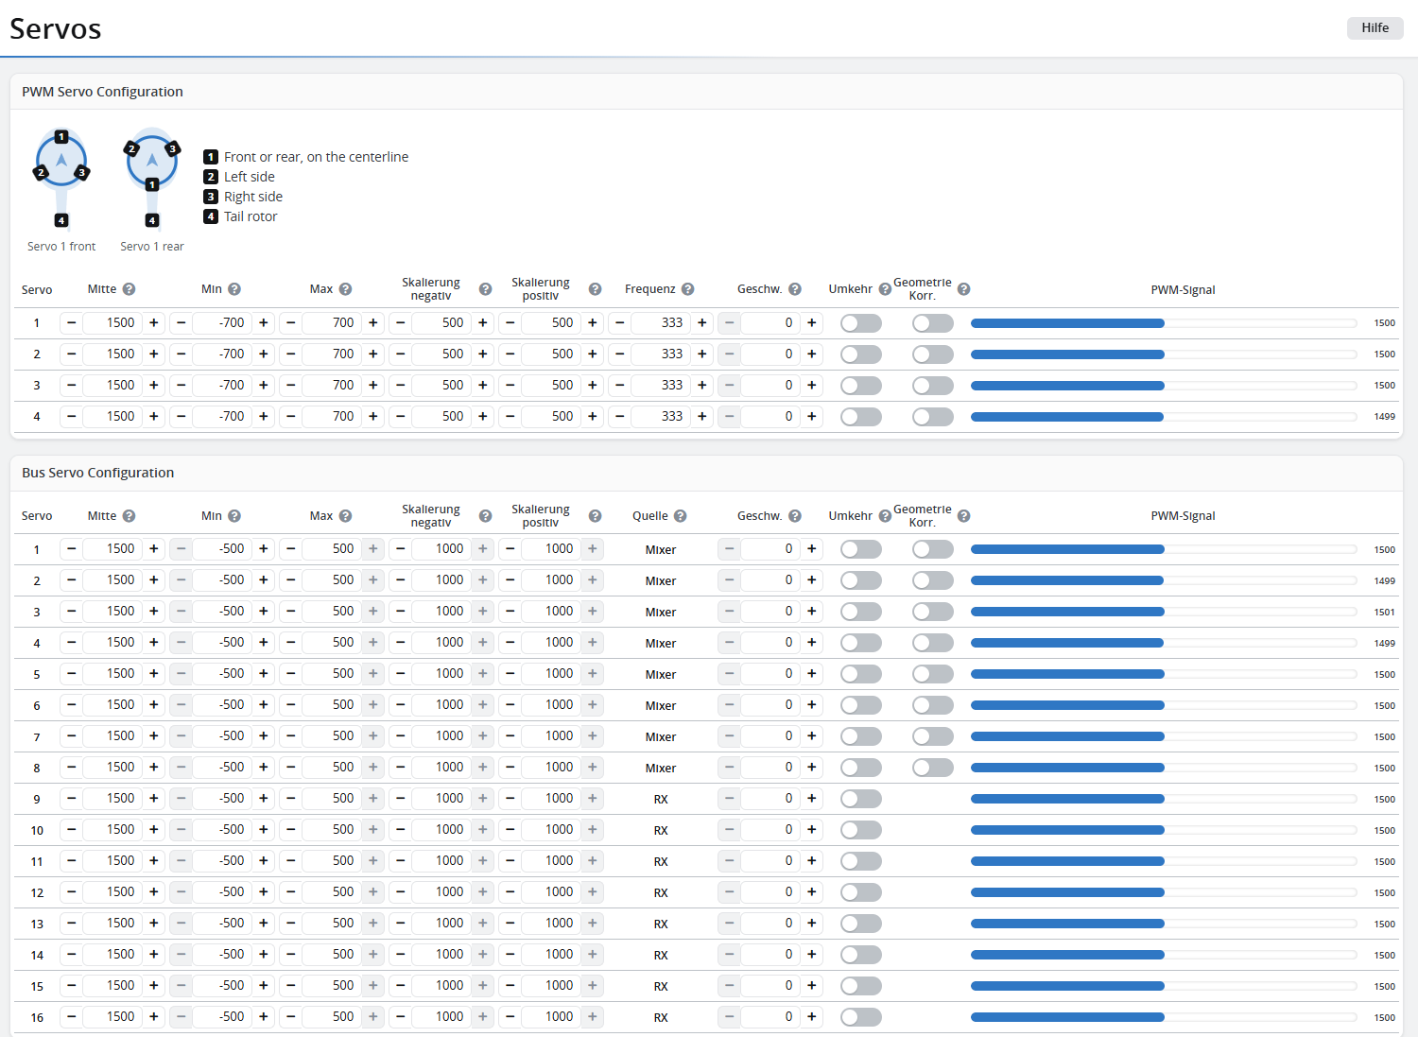Enable Geometrie Korr. for PWM servo 2
The width and height of the screenshot is (1418, 1037).
click(933, 354)
